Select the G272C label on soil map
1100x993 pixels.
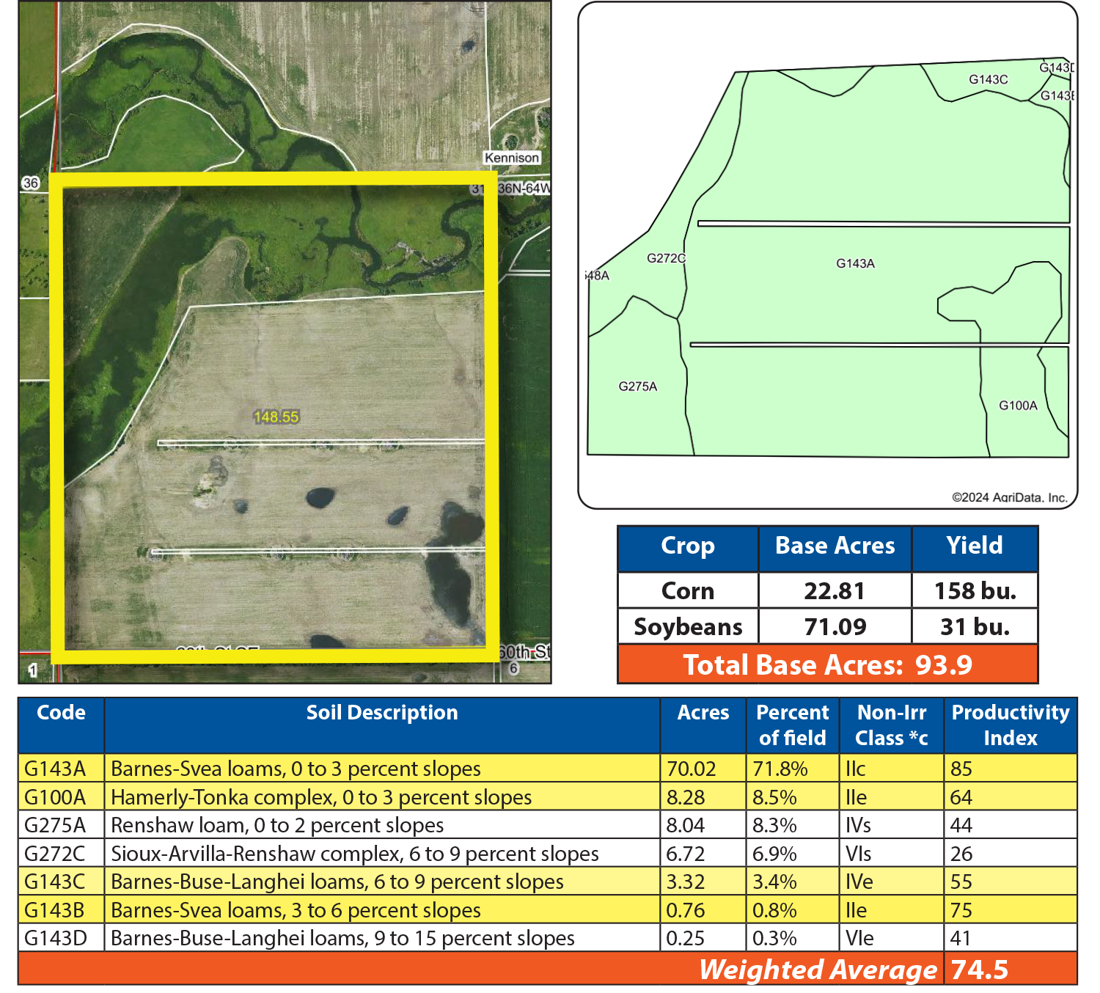coord(666,258)
